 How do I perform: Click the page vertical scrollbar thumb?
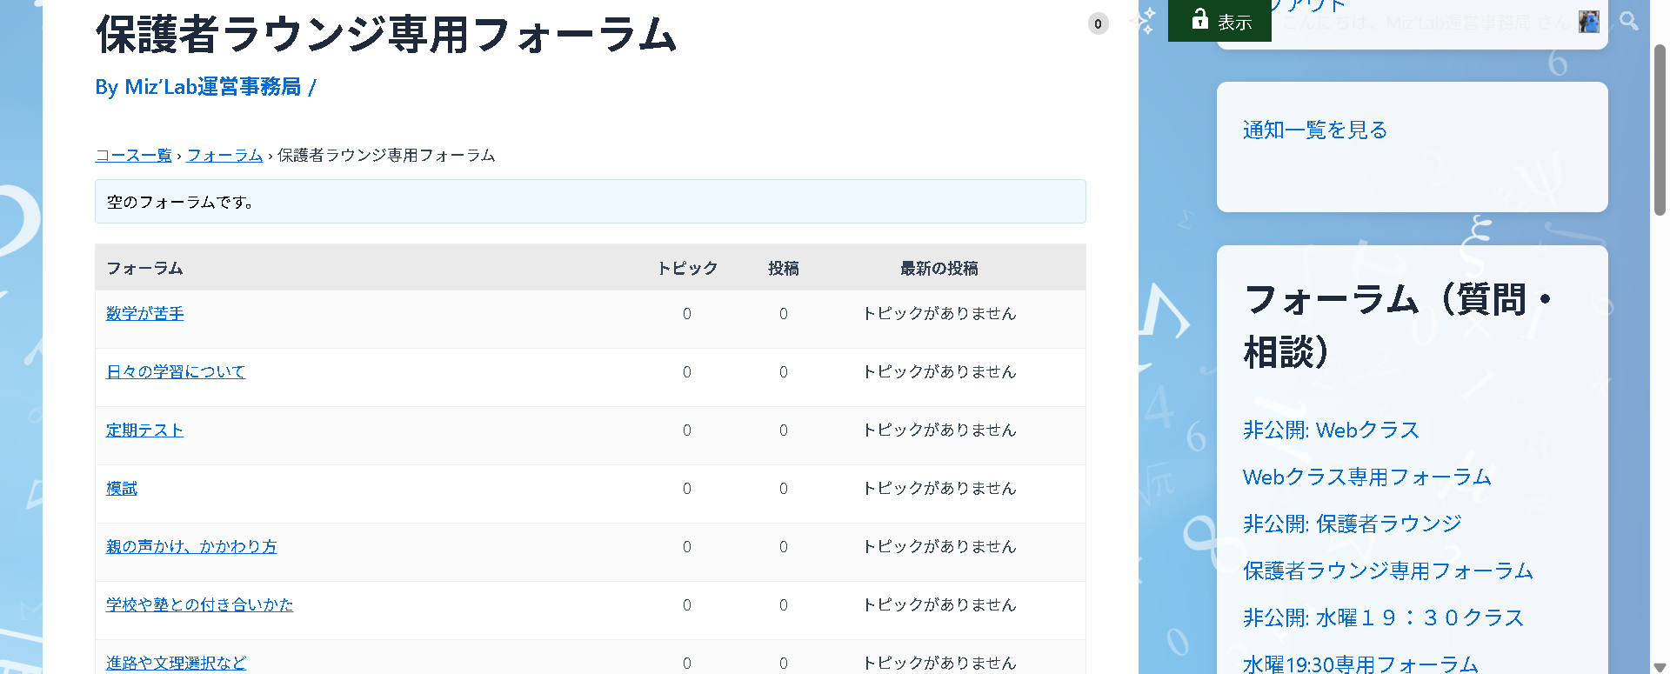(1660, 130)
